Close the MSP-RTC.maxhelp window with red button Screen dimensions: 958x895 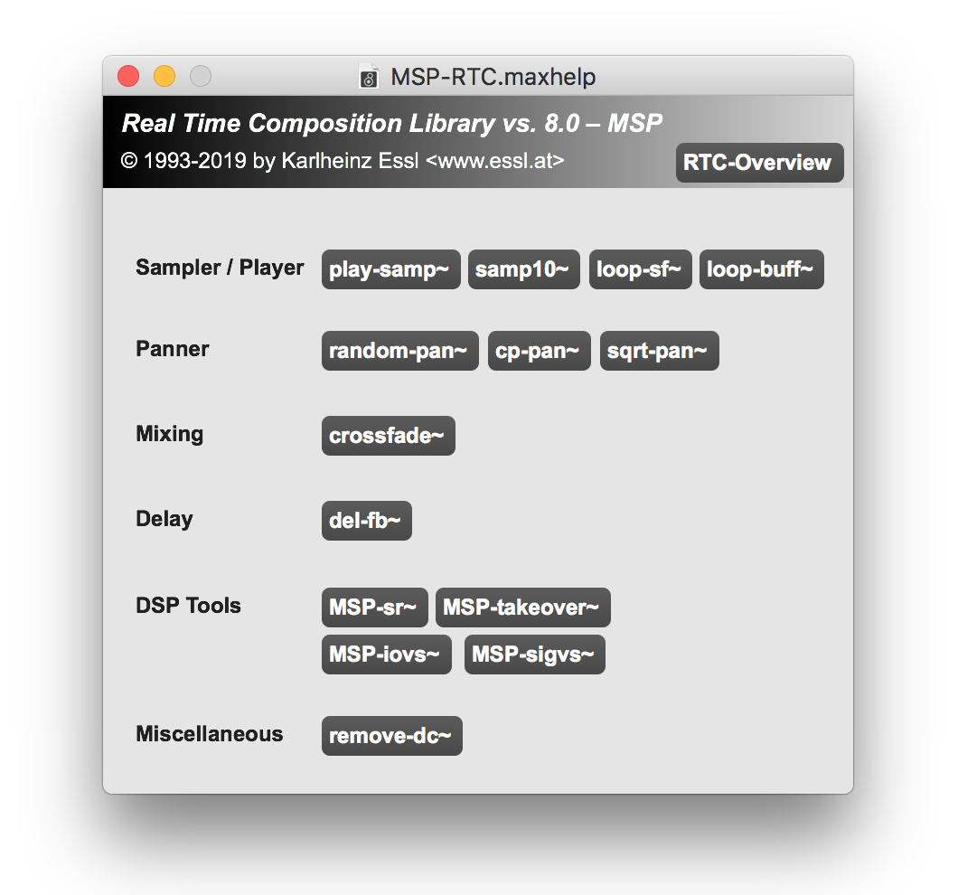click(128, 77)
